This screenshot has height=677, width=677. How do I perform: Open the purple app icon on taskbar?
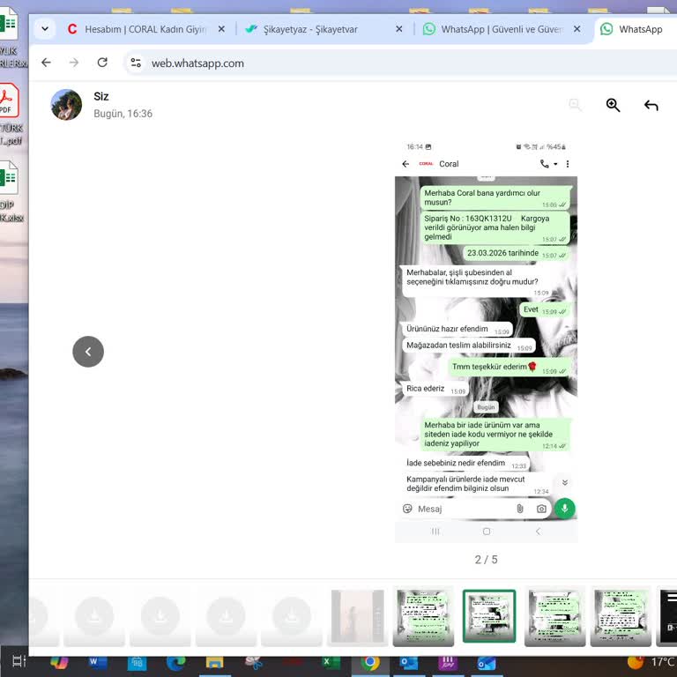pos(448,662)
